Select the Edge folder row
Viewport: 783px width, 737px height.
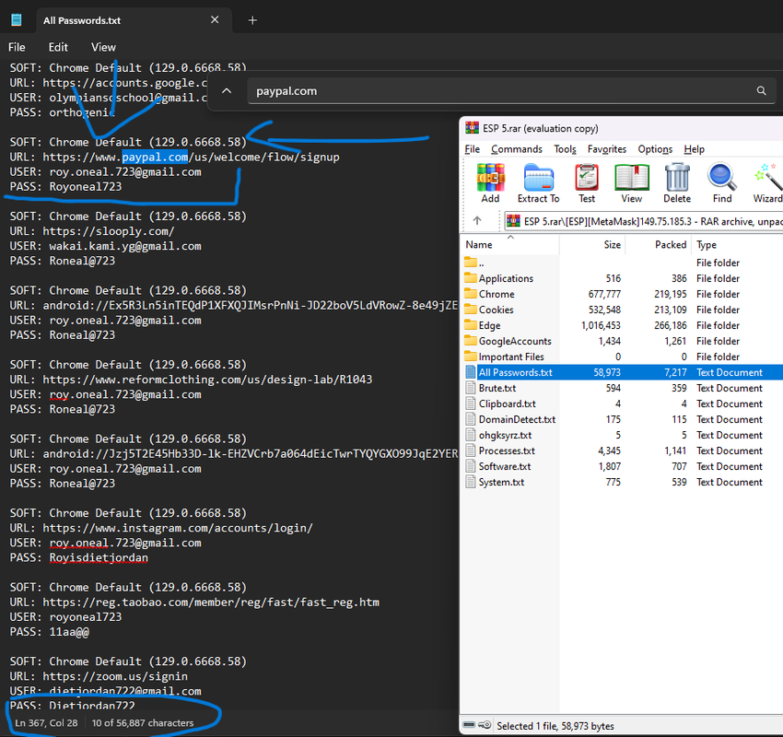[622, 325]
